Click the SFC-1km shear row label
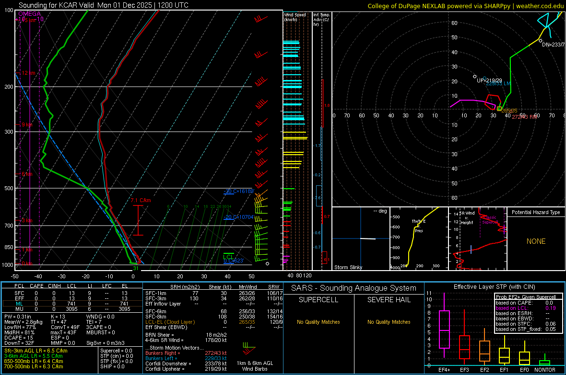566x375 pixels. (156, 293)
